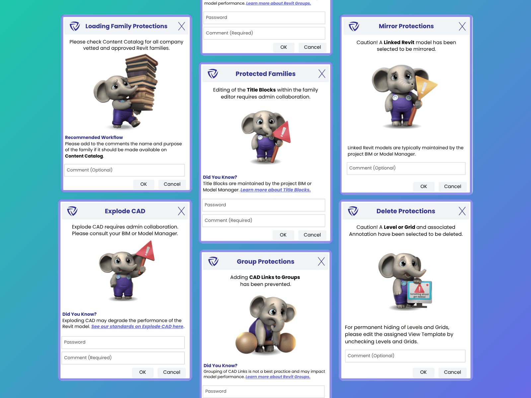This screenshot has width=531, height=398.
Task: Click the Mirror Protections title text
Action: (x=406, y=26)
